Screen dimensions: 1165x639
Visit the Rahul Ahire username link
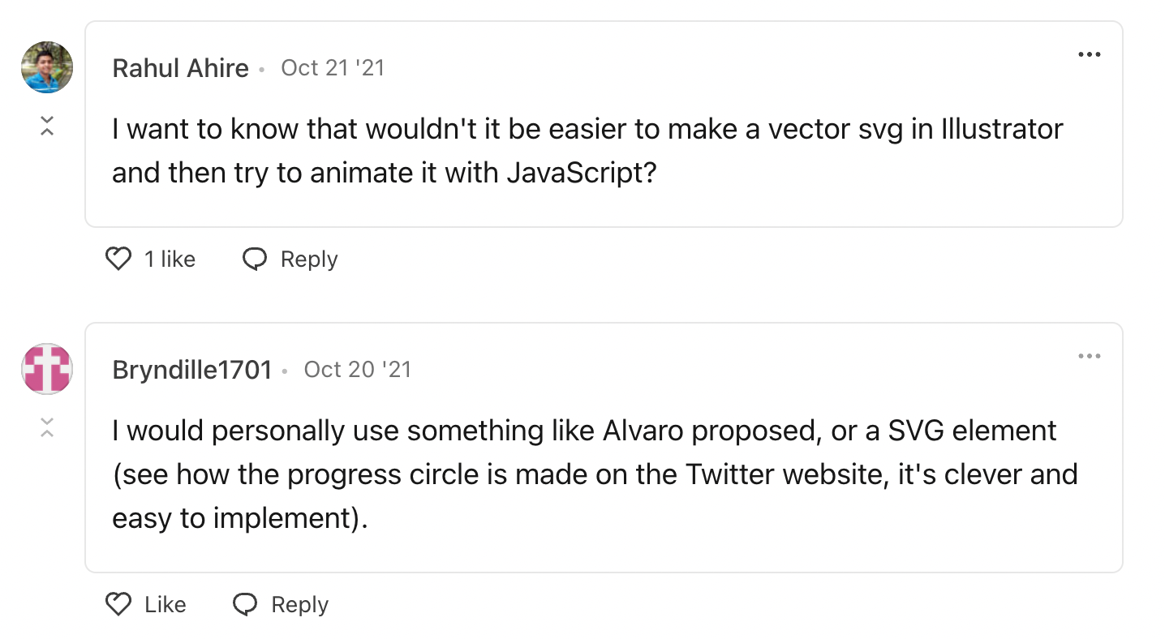click(180, 68)
